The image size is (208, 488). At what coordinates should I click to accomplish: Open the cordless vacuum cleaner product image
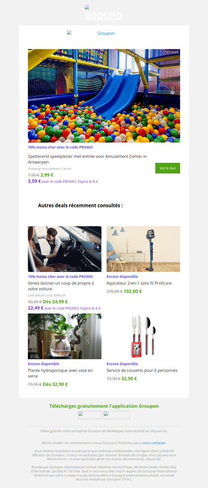(x=143, y=249)
